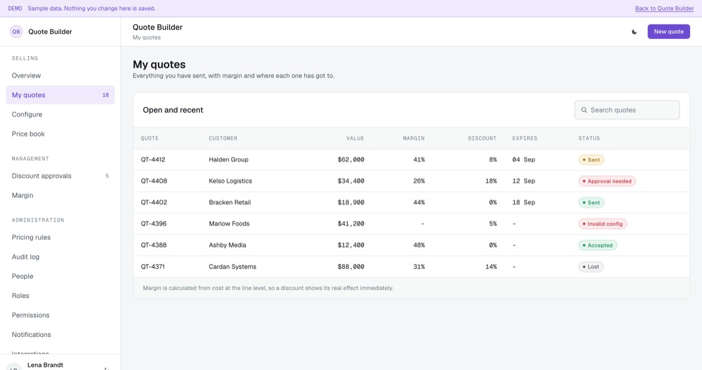This screenshot has height=370, width=702.
Task: Open the Audit log
Action: tap(60, 257)
